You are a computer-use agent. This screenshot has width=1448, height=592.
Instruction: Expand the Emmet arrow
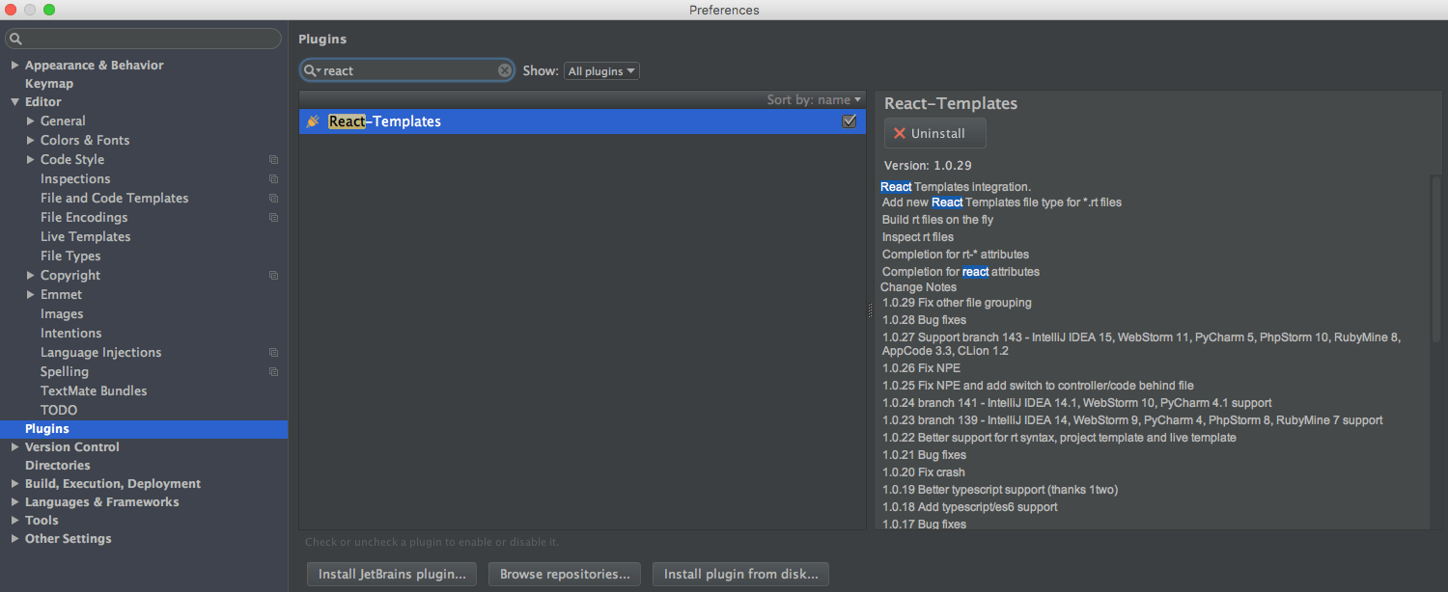point(31,295)
